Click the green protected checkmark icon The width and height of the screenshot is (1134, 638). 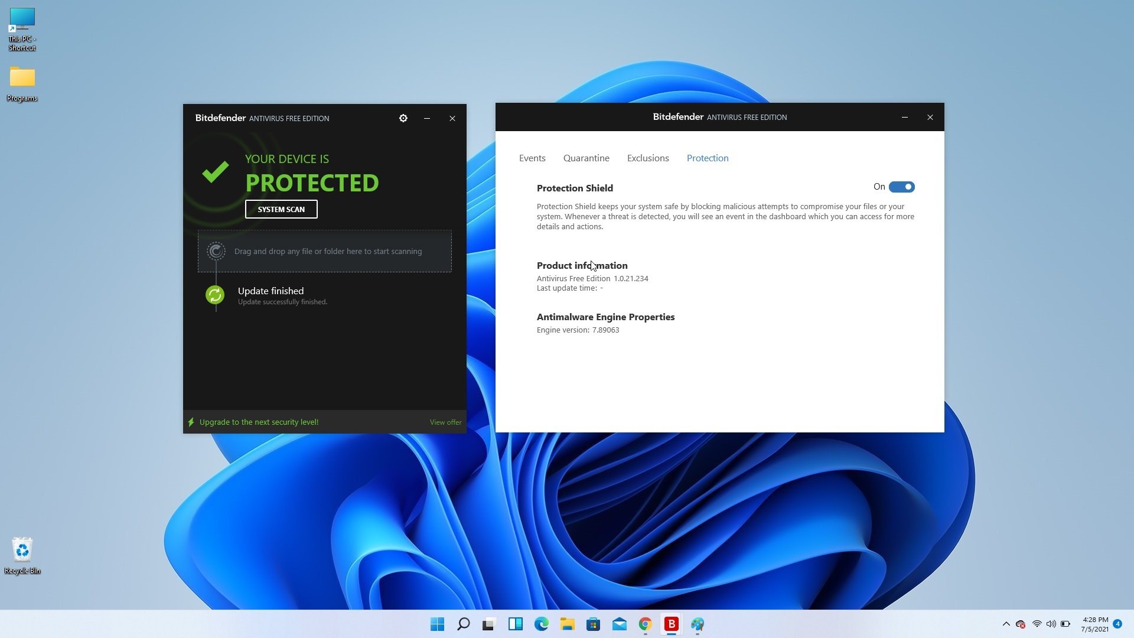click(215, 172)
